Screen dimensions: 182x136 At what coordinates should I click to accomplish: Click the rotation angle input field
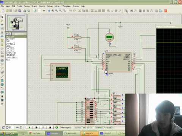click(12, 127)
